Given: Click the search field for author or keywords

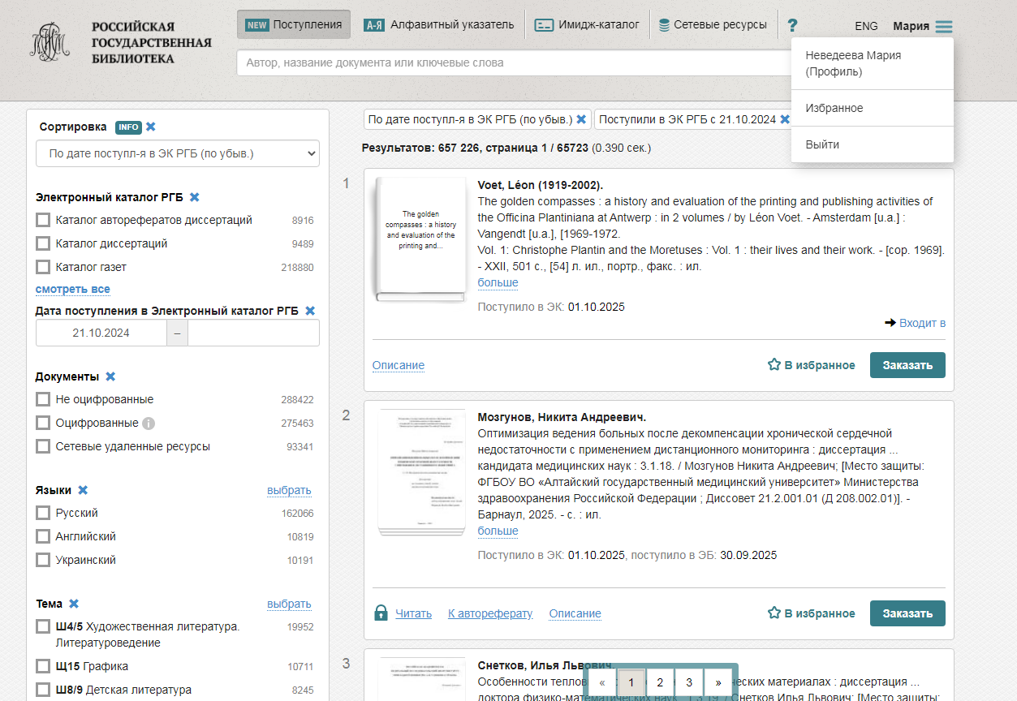Looking at the screenshot, I should tap(511, 62).
